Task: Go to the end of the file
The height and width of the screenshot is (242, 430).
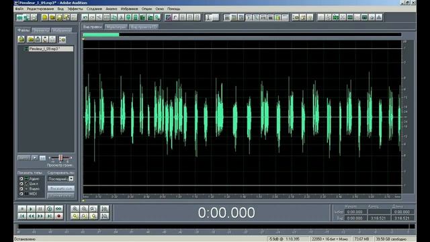Action: click(x=49, y=216)
